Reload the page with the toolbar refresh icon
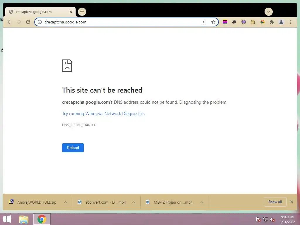300x225 pixels. 28,22
